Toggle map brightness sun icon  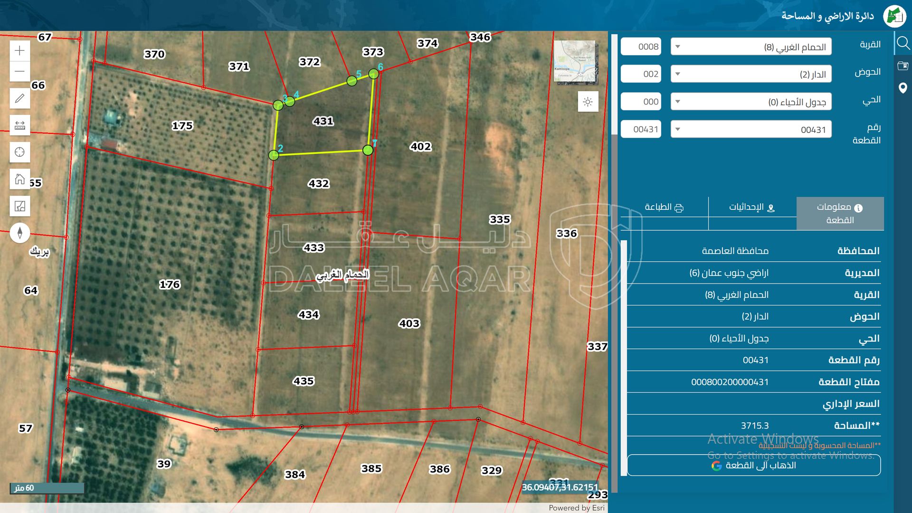coord(588,102)
